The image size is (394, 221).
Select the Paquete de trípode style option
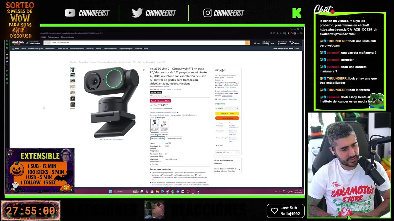click(x=174, y=138)
